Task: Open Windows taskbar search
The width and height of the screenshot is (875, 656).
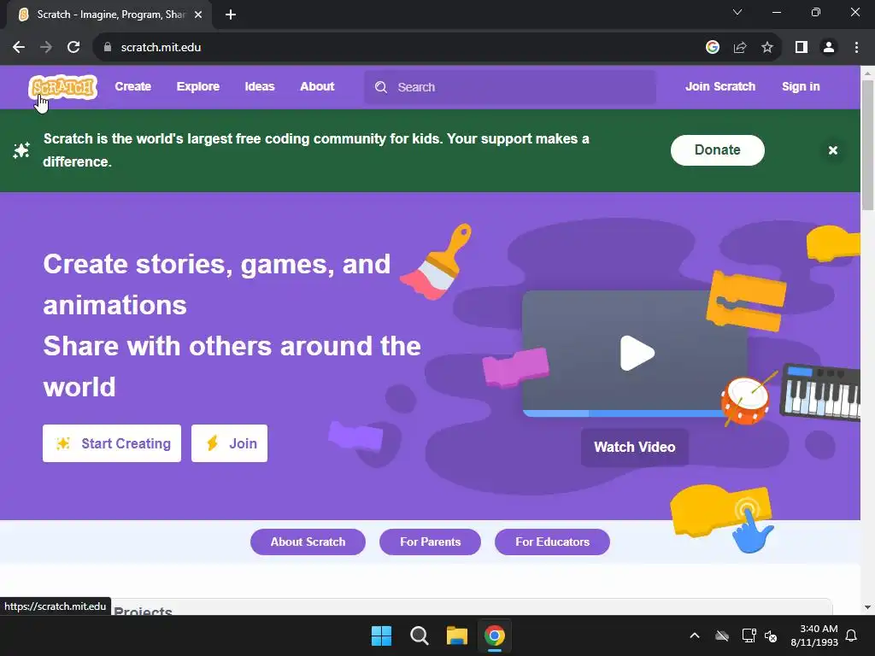Action: pyautogui.click(x=419, y=635)
